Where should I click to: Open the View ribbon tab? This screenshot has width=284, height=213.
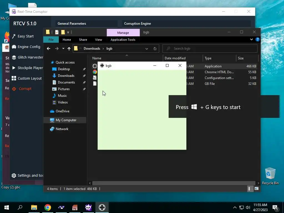[98, 40]
